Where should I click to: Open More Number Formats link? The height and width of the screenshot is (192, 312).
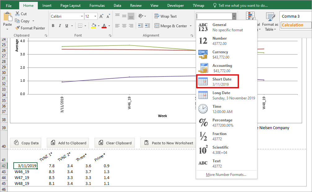coord(226,174)
